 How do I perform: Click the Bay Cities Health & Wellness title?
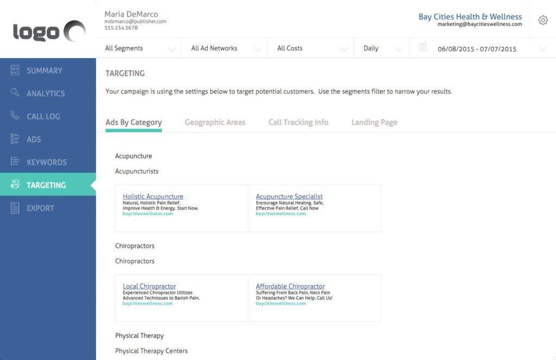[470, 17]
